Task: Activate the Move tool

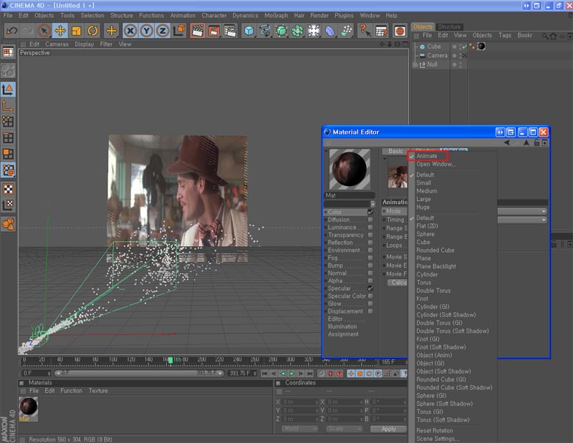Action: point(60,31)
